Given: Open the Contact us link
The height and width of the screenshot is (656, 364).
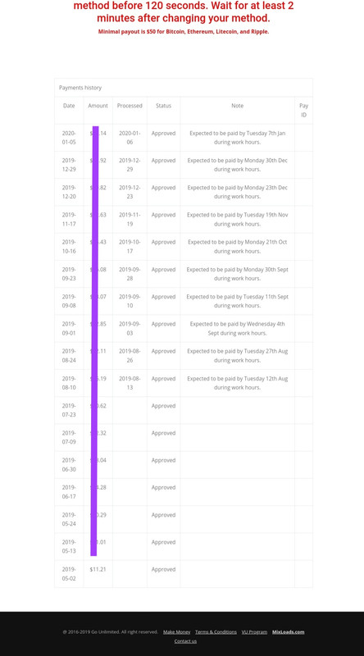Looking at the screenshot, I should (185, 641).
